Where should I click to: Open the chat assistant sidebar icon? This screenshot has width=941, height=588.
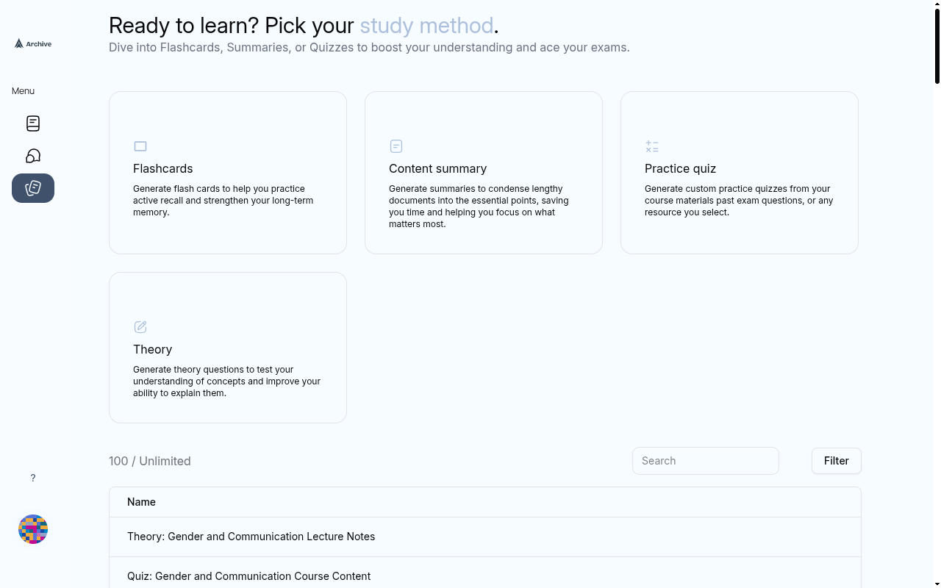(33, 156)
